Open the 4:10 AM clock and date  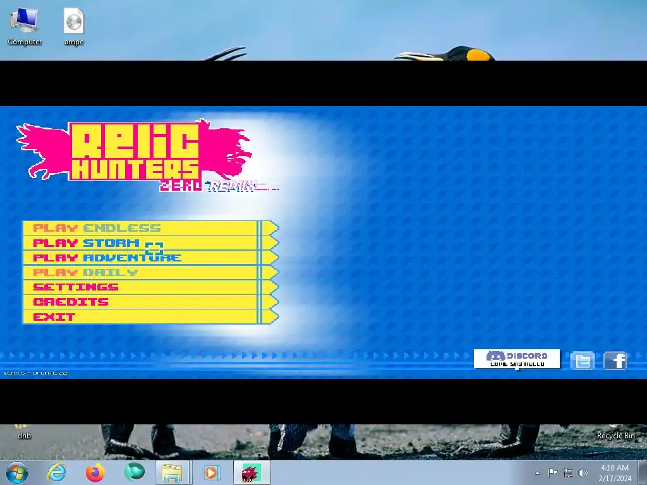coord(615,473)
